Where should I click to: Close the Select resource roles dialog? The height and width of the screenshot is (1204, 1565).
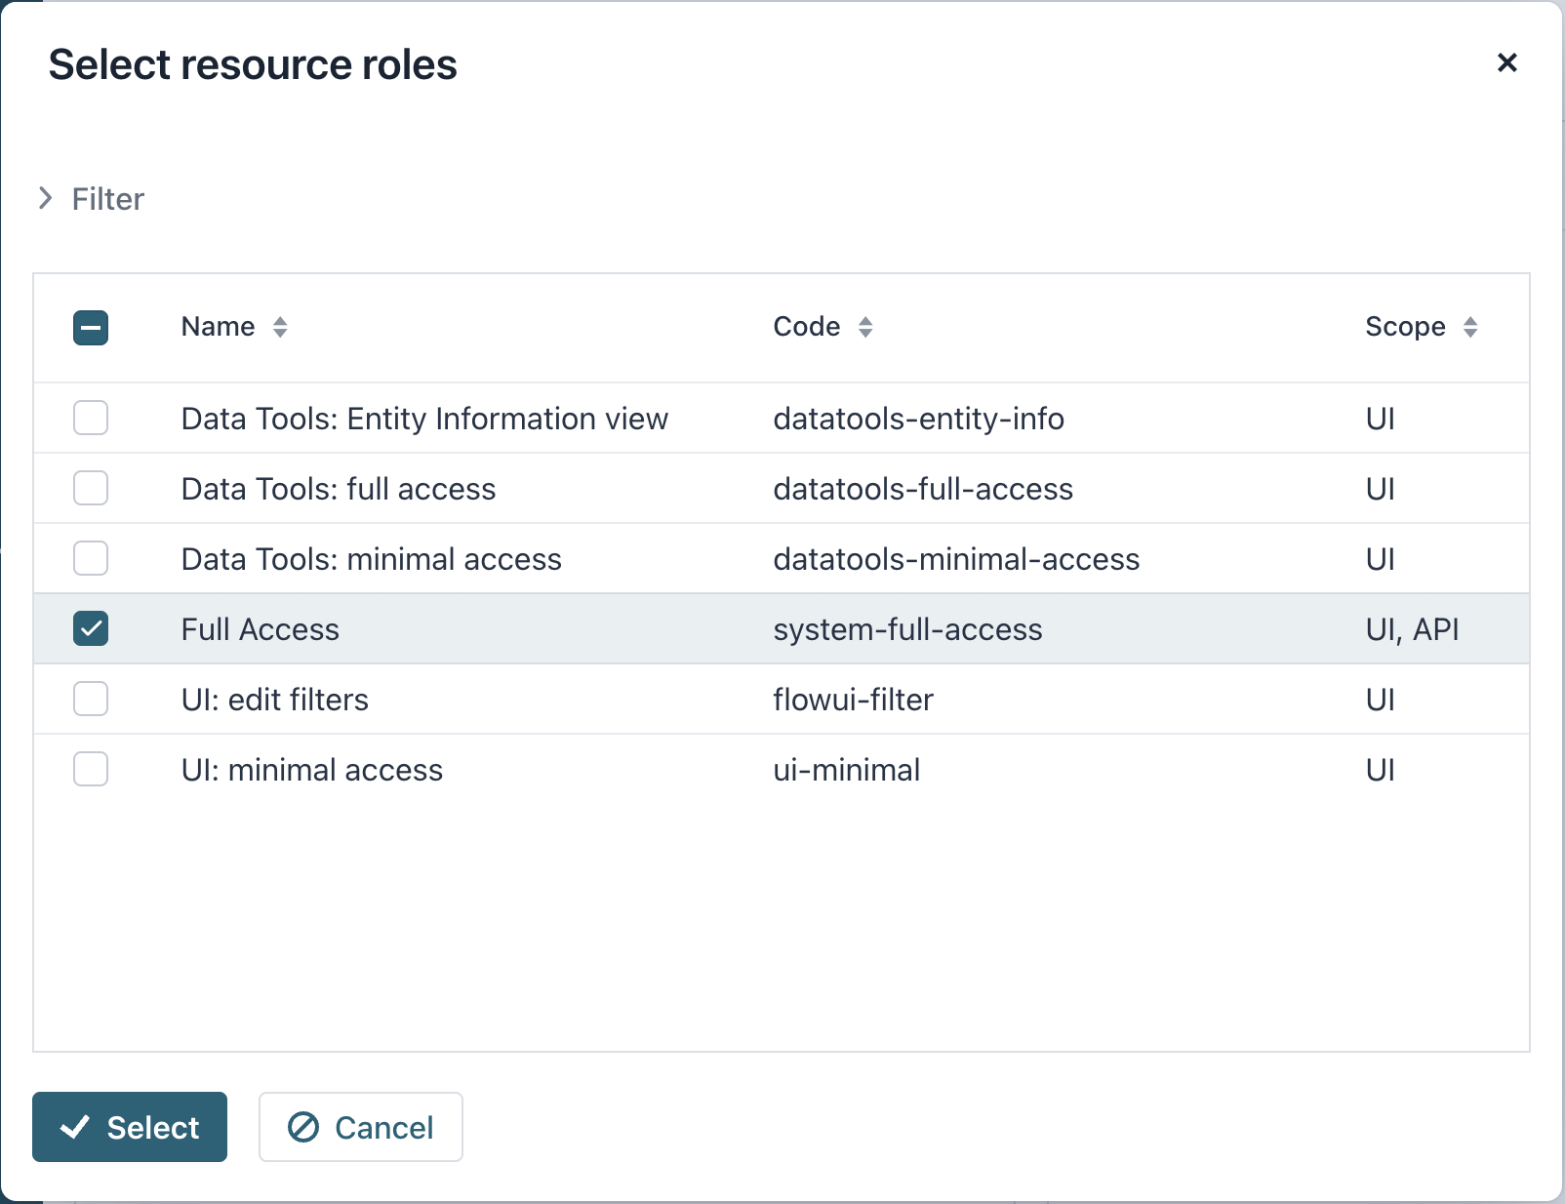click(1506, 62)
